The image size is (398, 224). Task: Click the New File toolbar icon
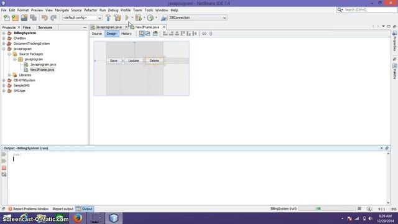(7, 17)
